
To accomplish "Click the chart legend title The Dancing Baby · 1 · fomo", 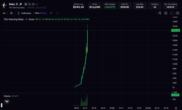I will click(19, 19).
